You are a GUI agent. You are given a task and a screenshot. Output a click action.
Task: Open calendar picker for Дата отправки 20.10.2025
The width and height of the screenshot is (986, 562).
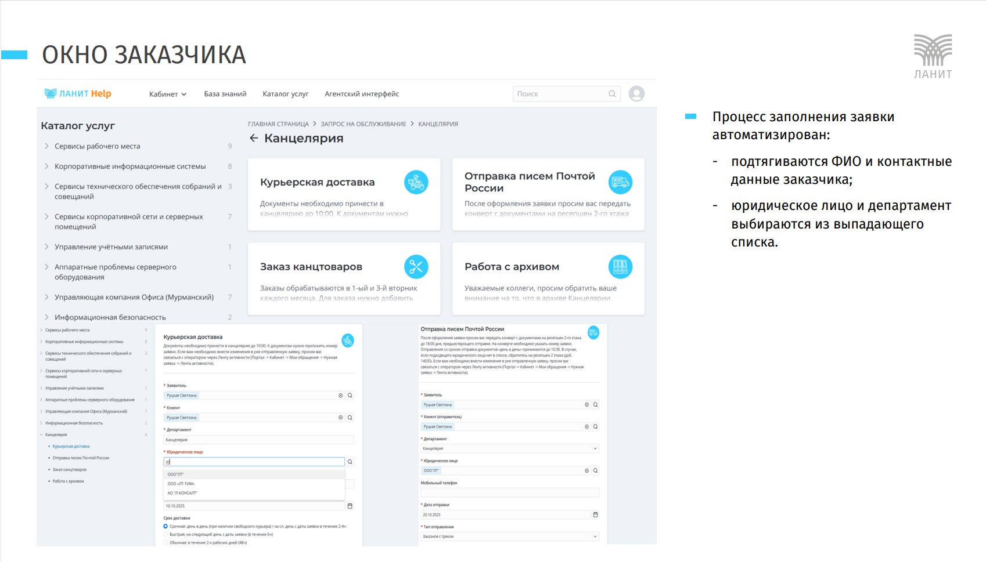(595, 515)
